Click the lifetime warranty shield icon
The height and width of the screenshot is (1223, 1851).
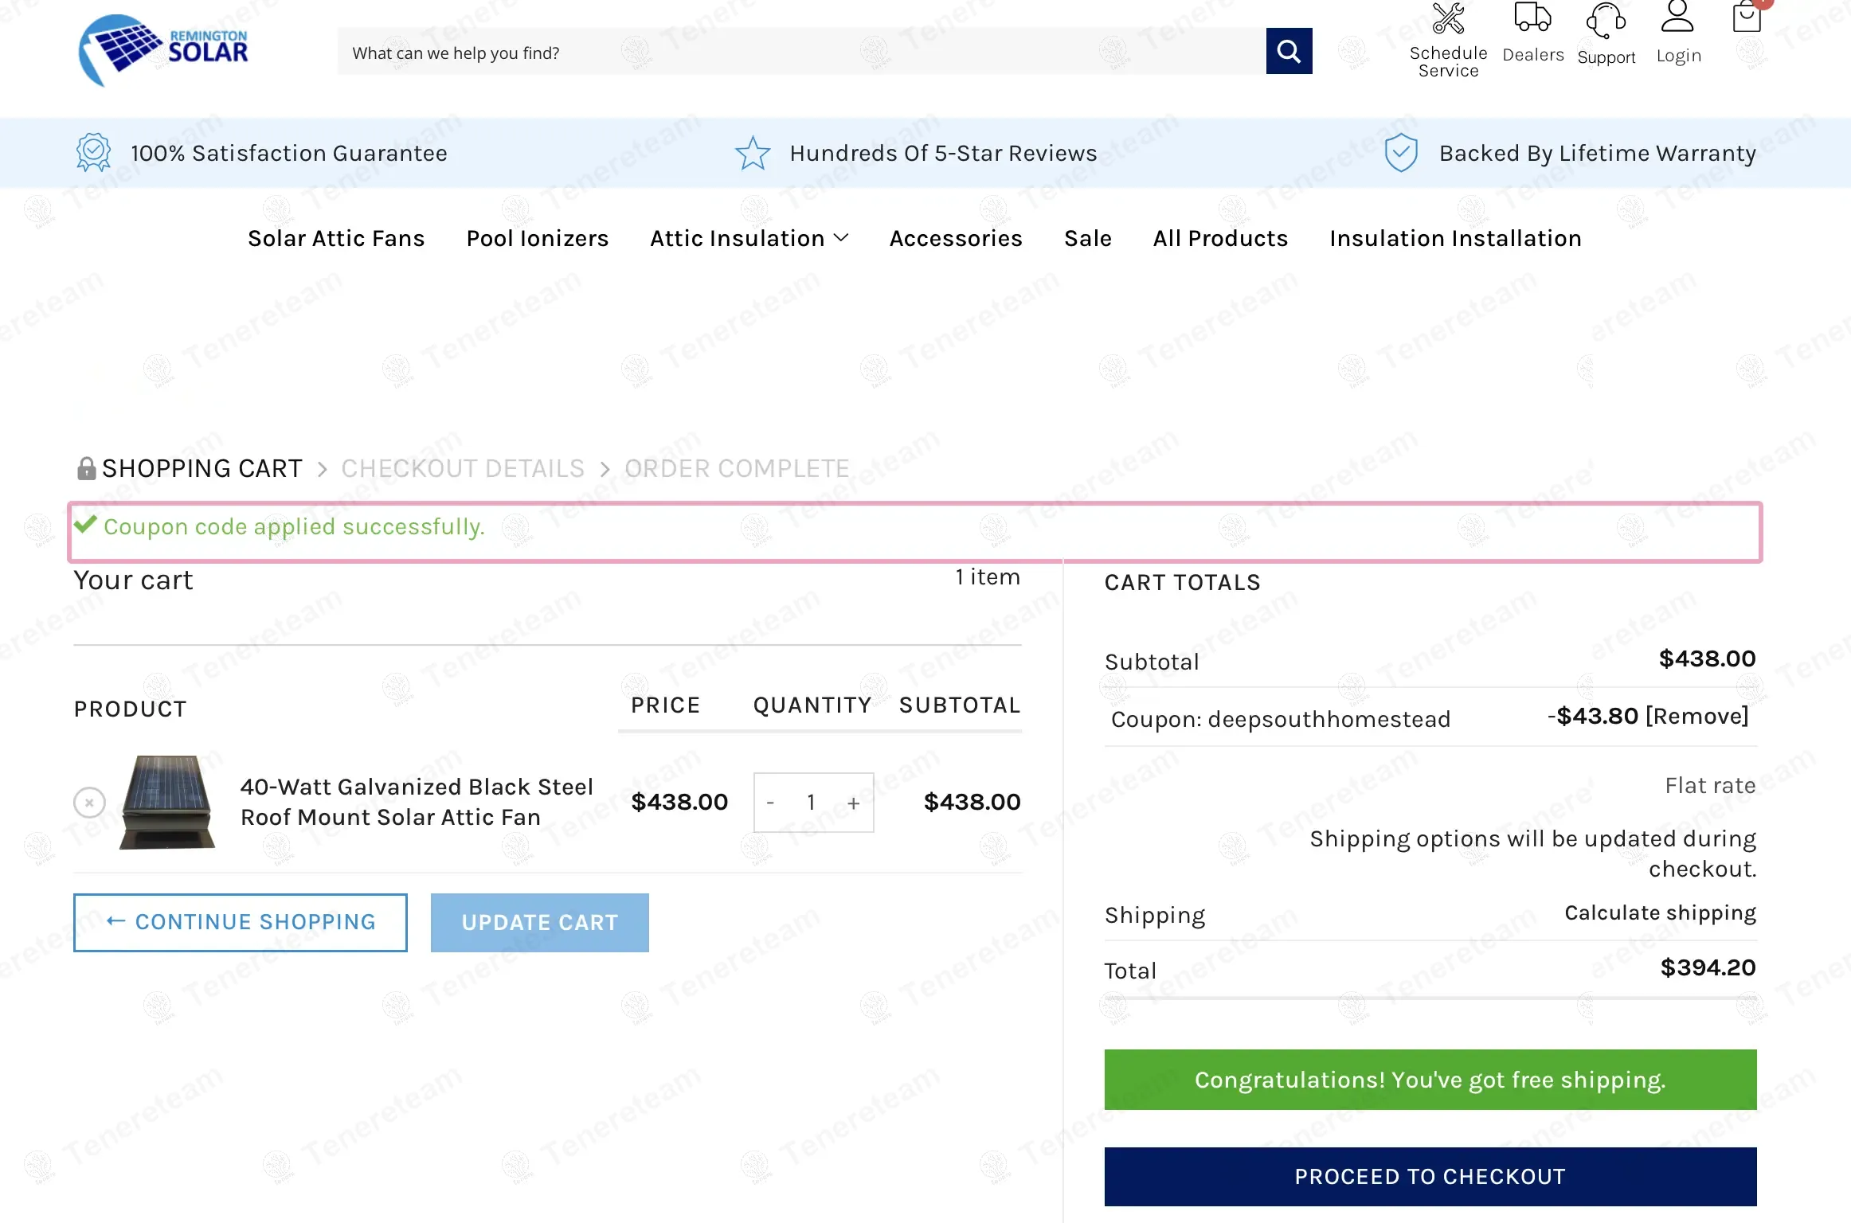1401,153
